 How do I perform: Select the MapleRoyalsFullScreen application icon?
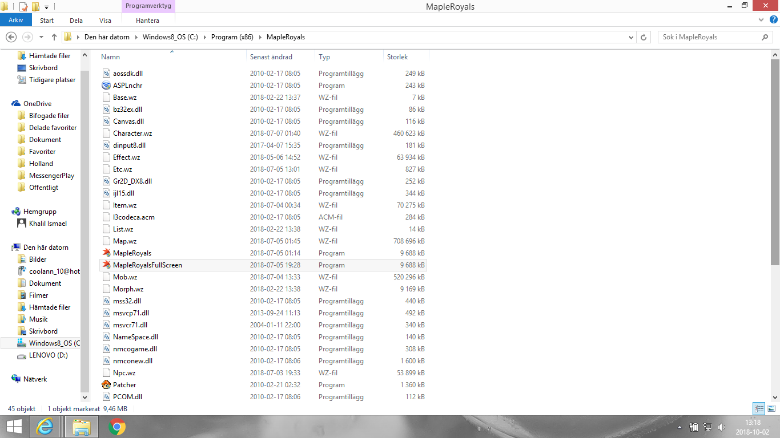(106, 265)
